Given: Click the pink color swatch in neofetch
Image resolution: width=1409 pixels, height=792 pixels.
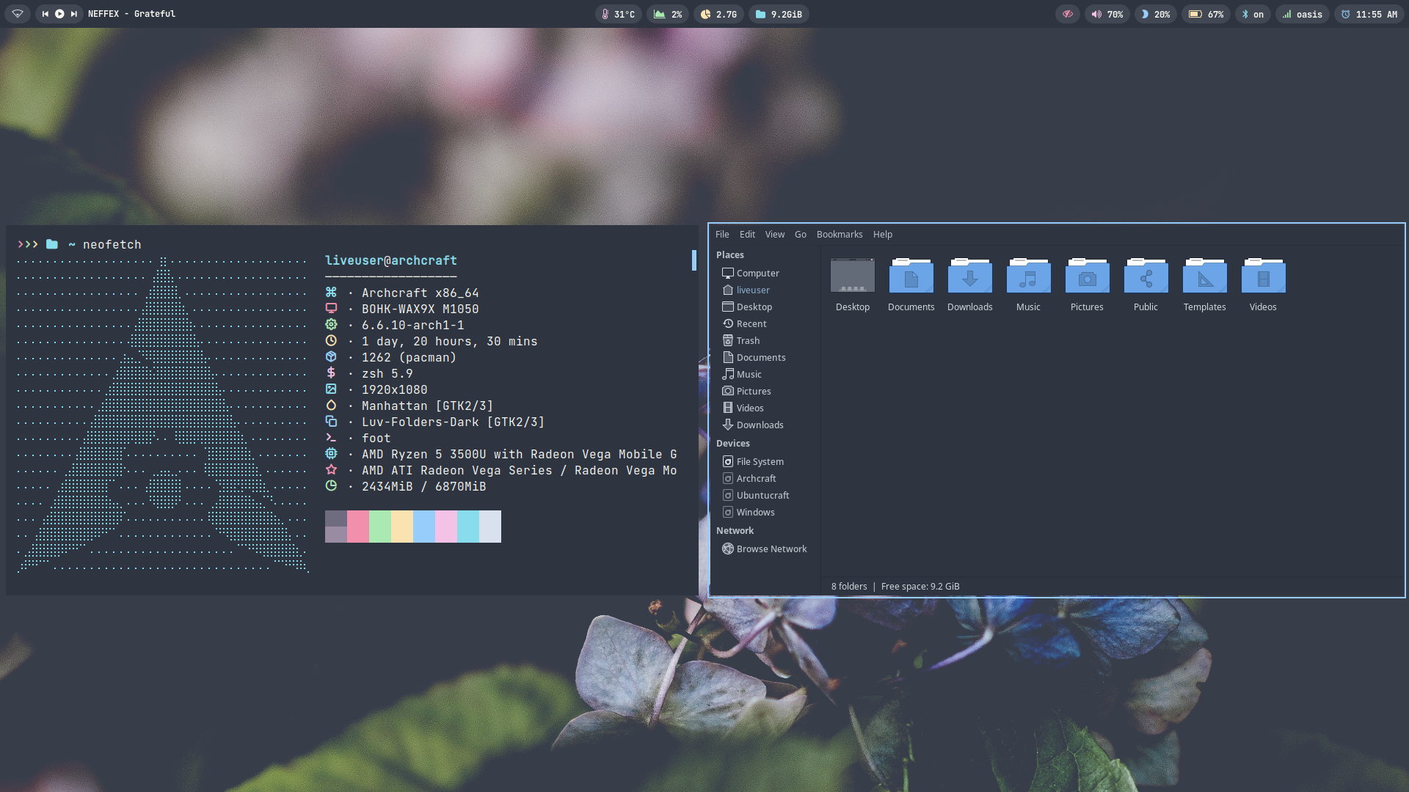Looking at the screenshot, I should 358,527.
